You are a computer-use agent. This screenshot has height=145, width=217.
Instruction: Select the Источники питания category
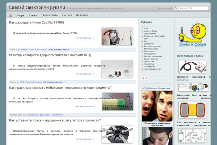[153, 46]
